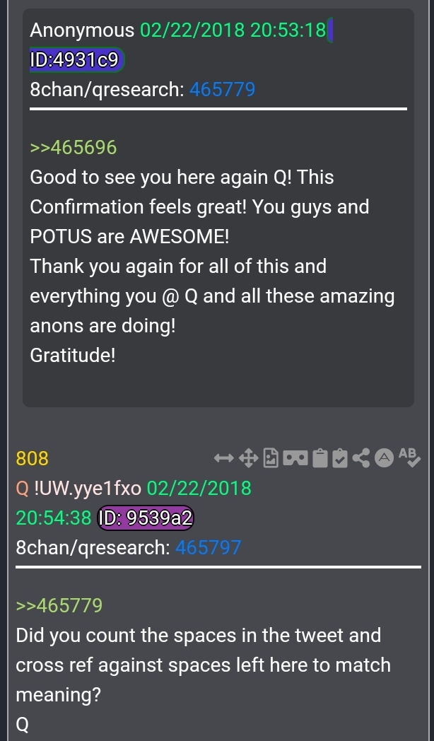Image resolution: width=434 pixels, height=741 pixels.
Task: Click the 20:54:38 timestamp on post 808
Action: (53, 518)
